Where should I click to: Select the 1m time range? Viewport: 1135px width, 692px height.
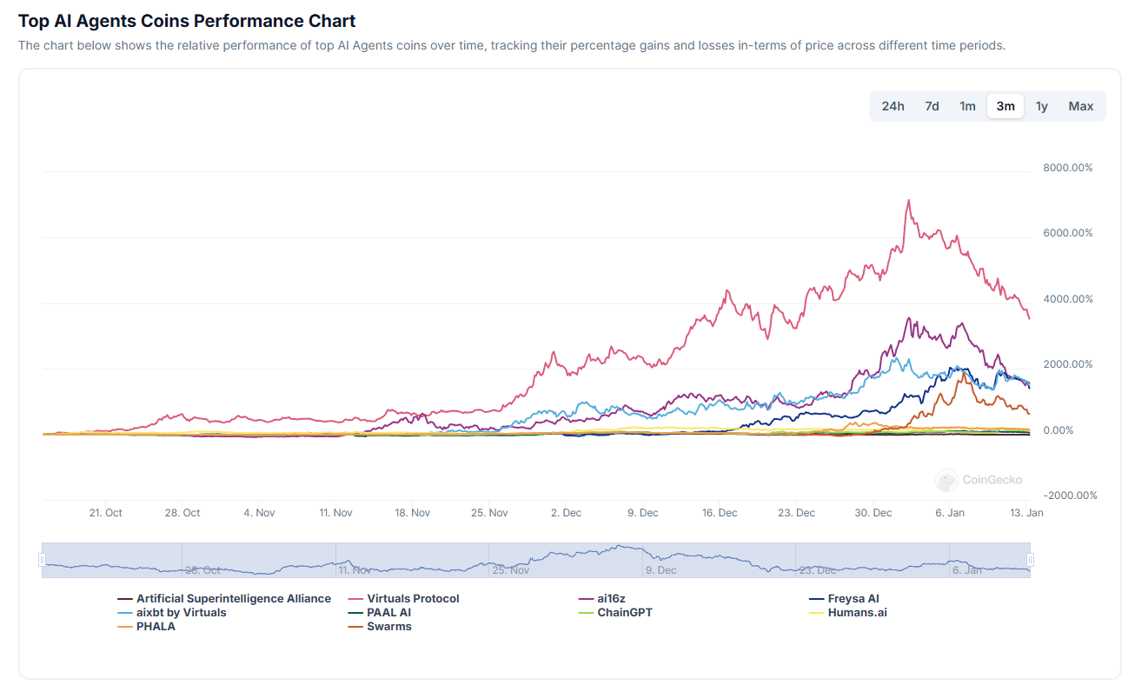click(x=968, y=105)
